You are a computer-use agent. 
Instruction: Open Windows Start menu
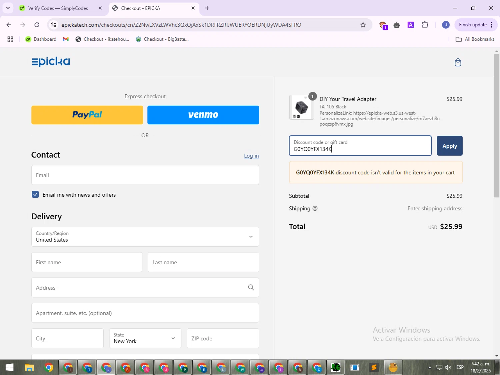tap(9, 368)
